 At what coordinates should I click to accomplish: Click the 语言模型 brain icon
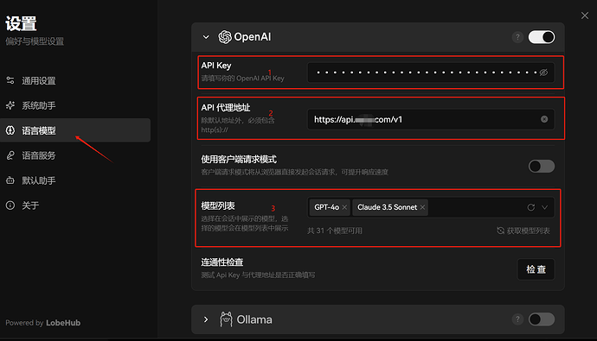point(10,130)
